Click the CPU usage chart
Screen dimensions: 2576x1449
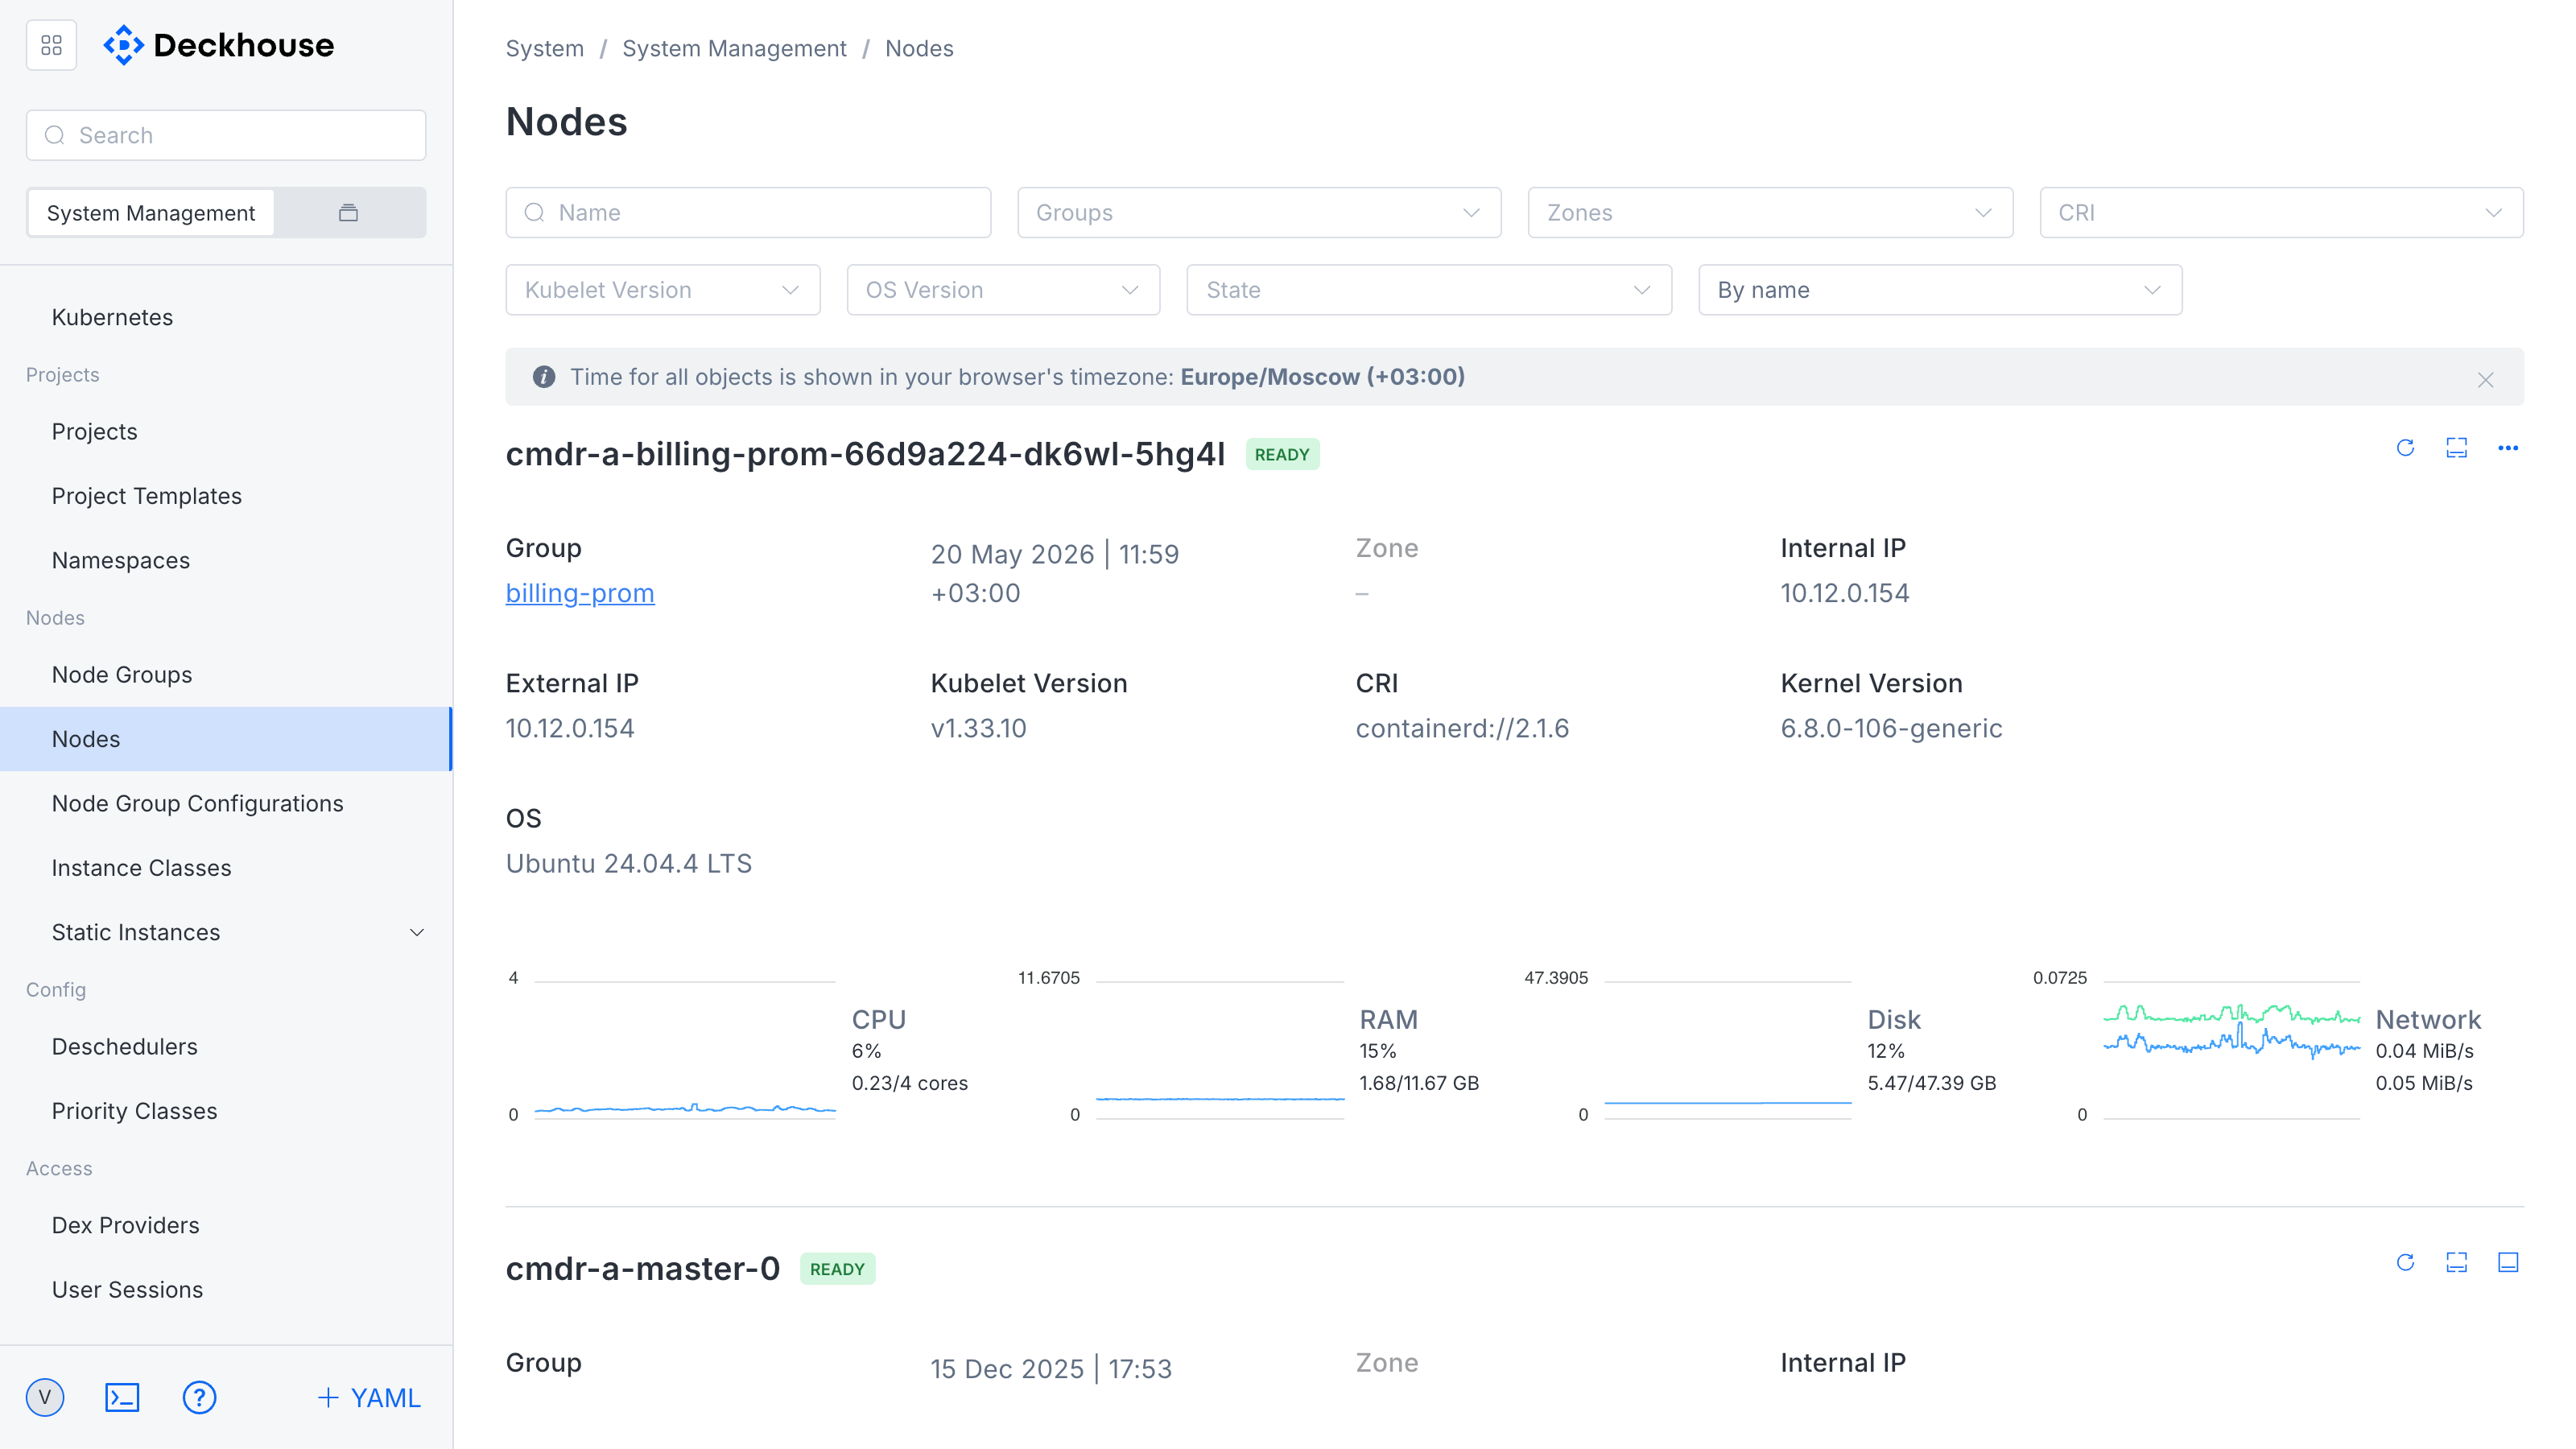[x=685, y=1049]
